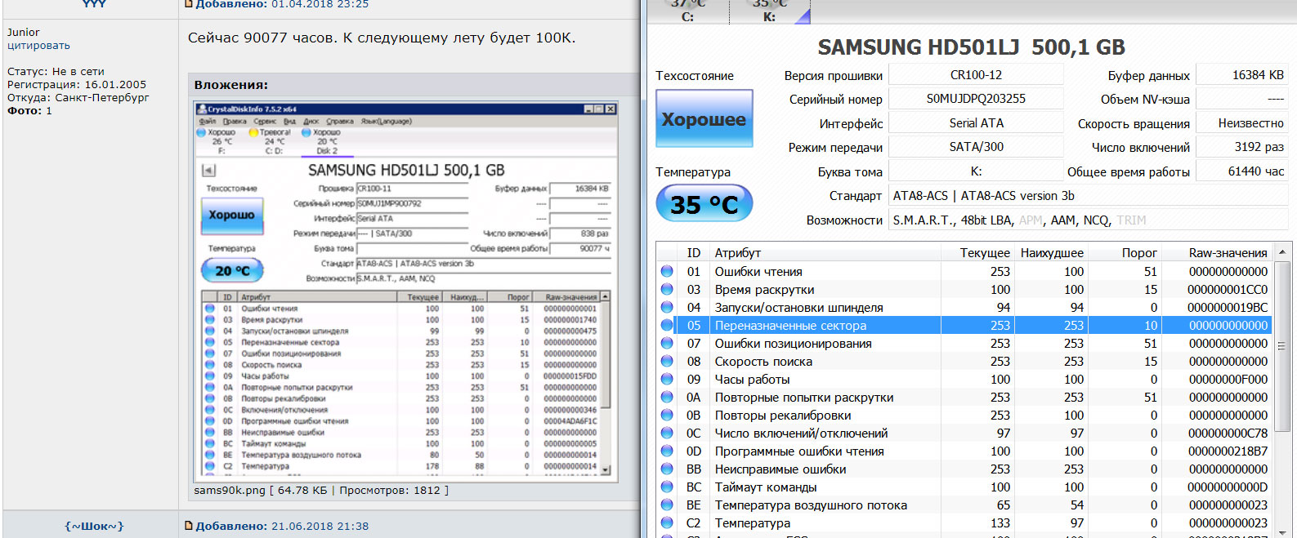Click status orb for Повторы рекалибровки row
Viewport: 1297px width, 538px height.
click(x=667, y=415)
